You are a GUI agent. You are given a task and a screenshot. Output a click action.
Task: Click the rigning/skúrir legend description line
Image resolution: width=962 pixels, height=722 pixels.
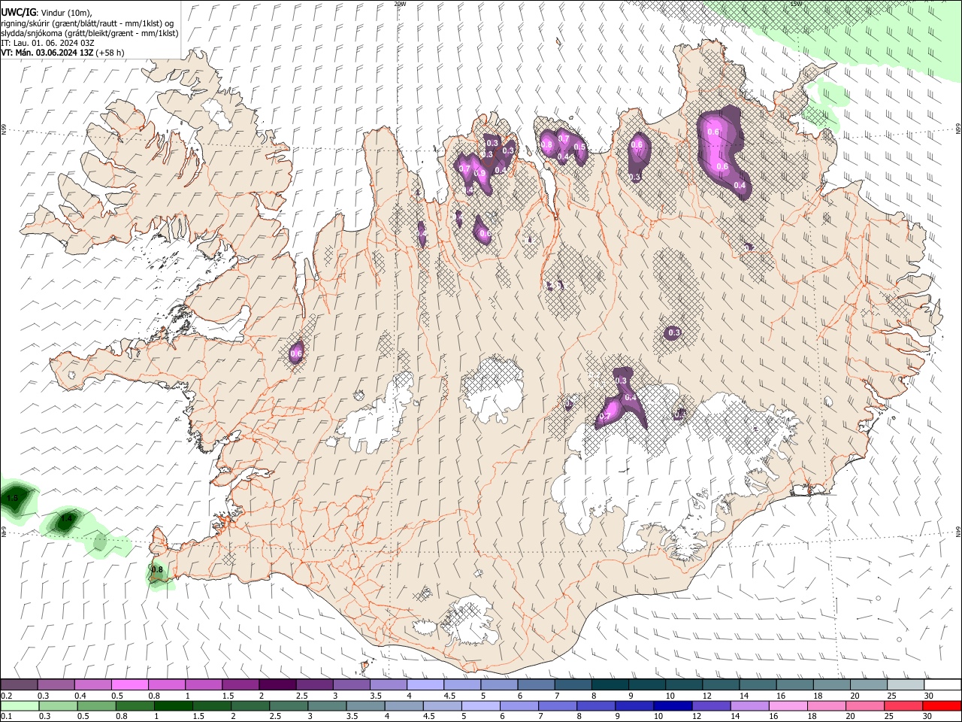click(87, 23)
